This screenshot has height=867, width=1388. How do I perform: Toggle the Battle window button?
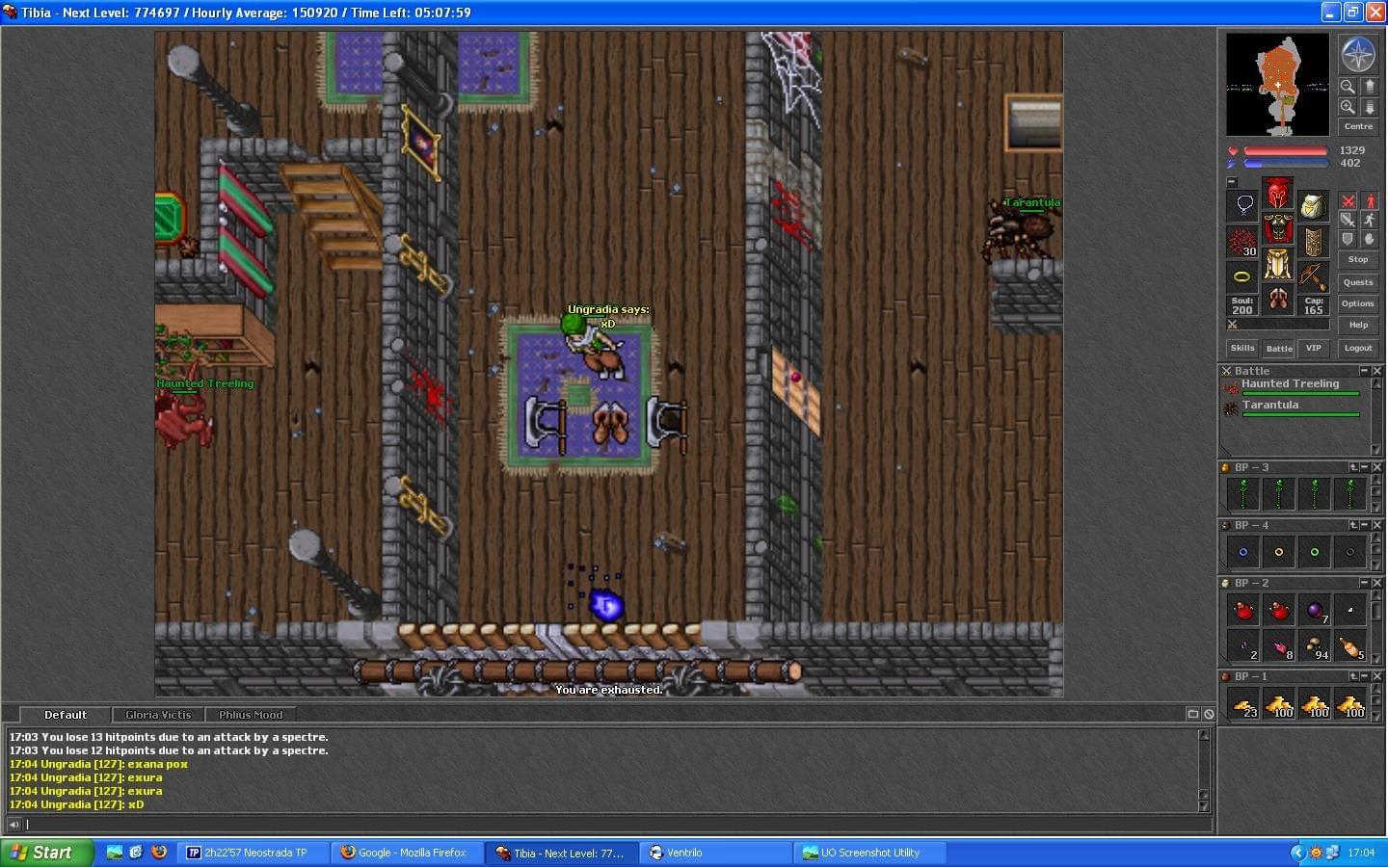(1279, 348)
